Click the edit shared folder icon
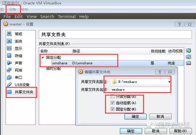196x135 pixels. pos(188,57)
